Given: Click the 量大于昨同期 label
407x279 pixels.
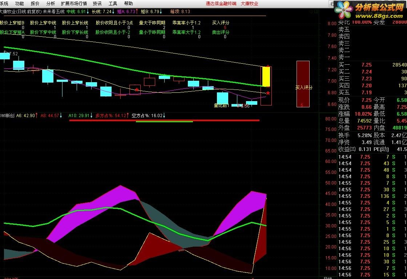Looking at the screenshot, I should [x=152, y=23].
